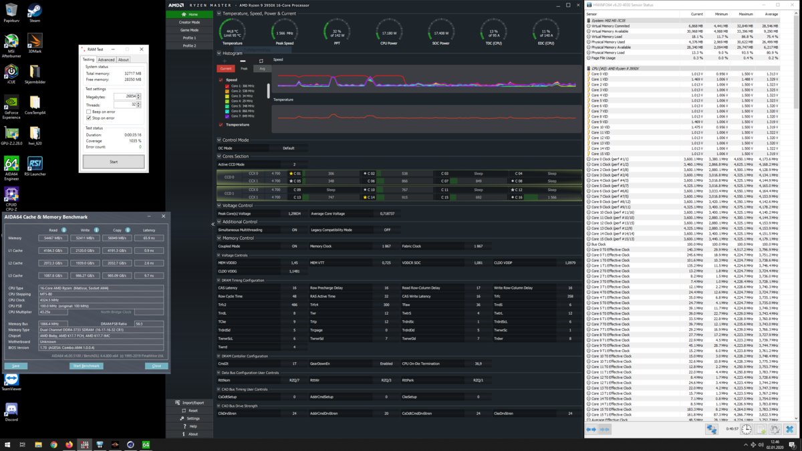
Task: Open the Windows Start menu
Action: 7,444
